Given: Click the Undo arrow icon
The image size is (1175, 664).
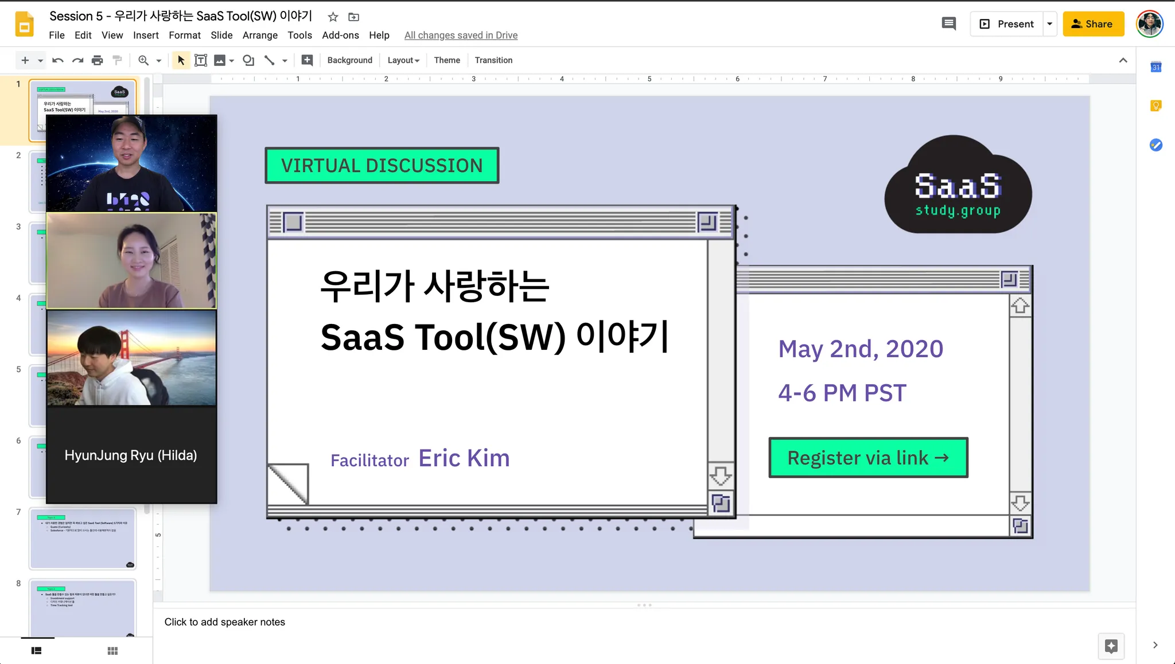Looking at the screenshot, I should coord(57,60).
